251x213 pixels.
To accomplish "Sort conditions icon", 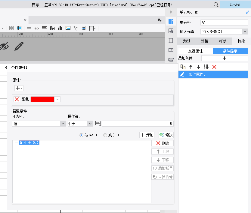I will click(206, 67).
